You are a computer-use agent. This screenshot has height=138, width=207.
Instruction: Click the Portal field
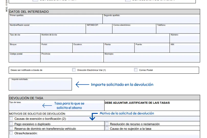(x=56, y=49)
